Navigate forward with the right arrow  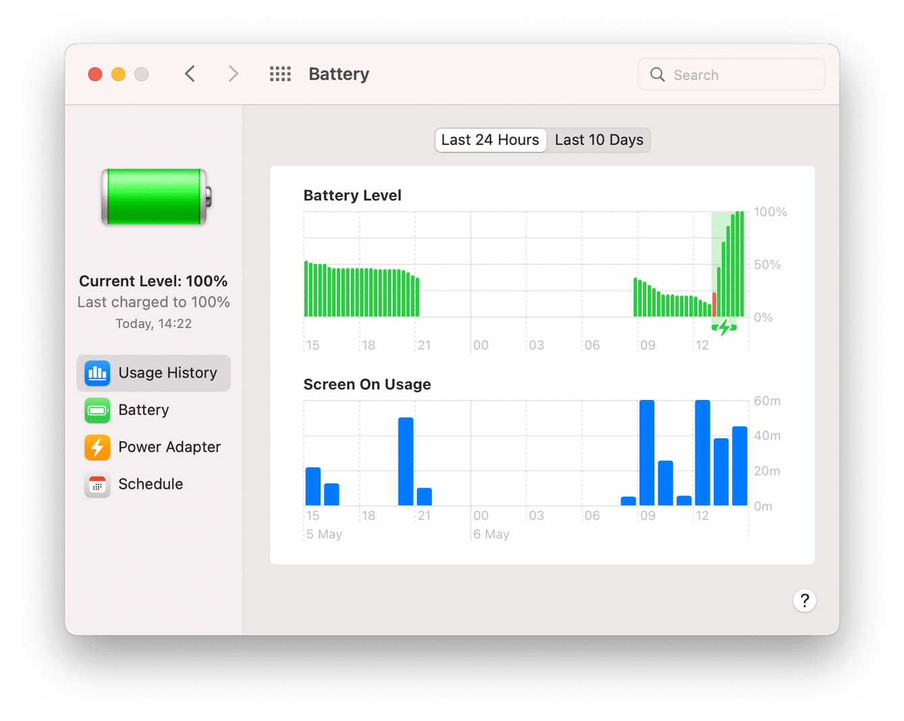pyautogui.click(x=233, y=74)
